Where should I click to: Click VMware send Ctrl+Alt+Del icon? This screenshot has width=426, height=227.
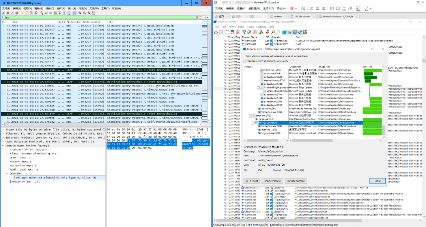[x=303, y=9]
